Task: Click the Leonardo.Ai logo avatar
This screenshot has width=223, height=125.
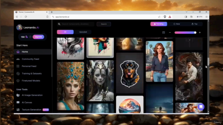Action: (20, 27)
